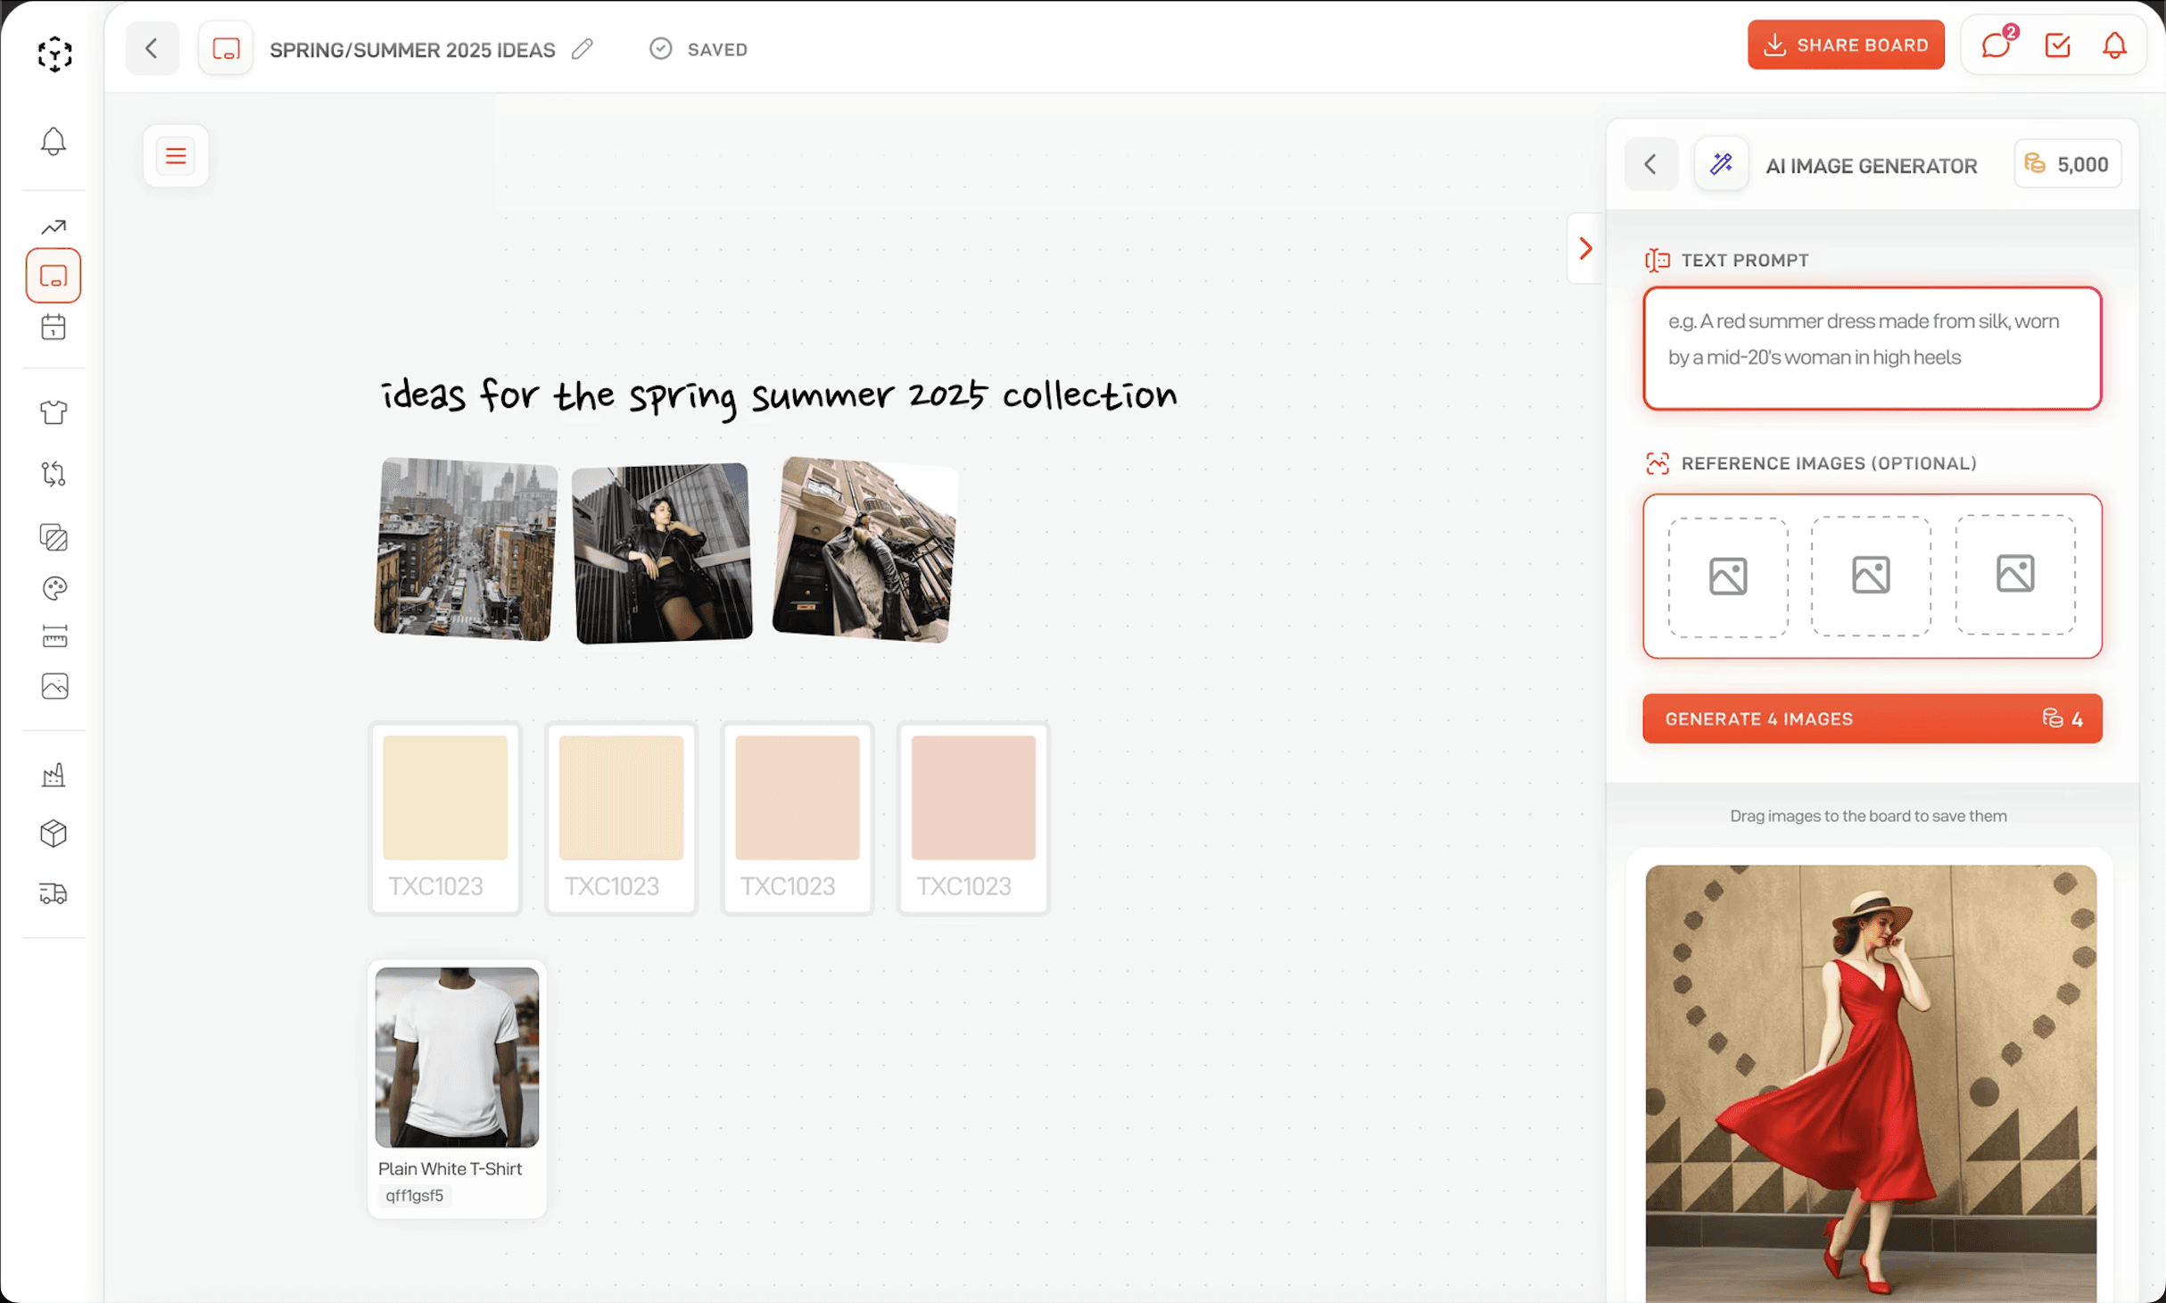Click the delivery truck icon in sidebar
The image size is (2166, 1303).
tap(54, 893)
